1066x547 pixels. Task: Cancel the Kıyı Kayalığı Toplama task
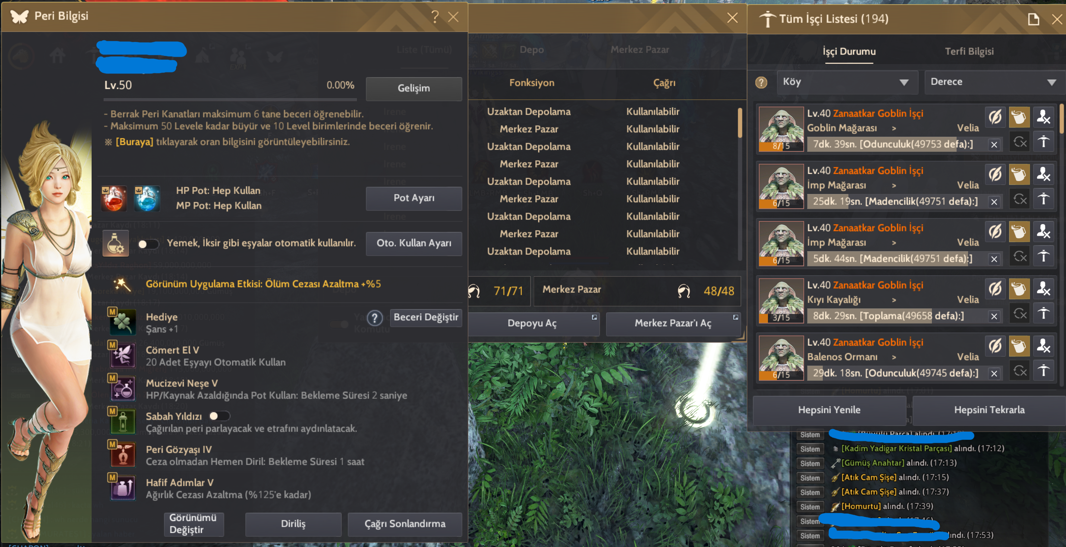(x=994, y=316)
